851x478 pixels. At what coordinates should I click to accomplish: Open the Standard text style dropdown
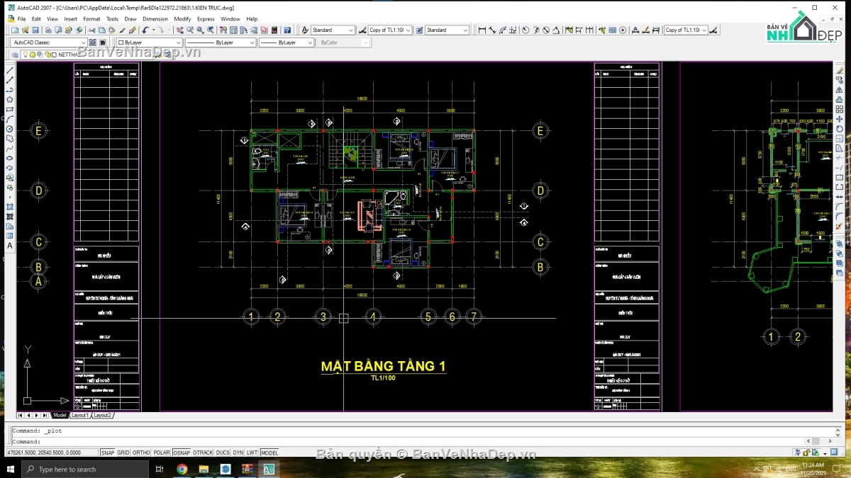[x=333, y=30]
